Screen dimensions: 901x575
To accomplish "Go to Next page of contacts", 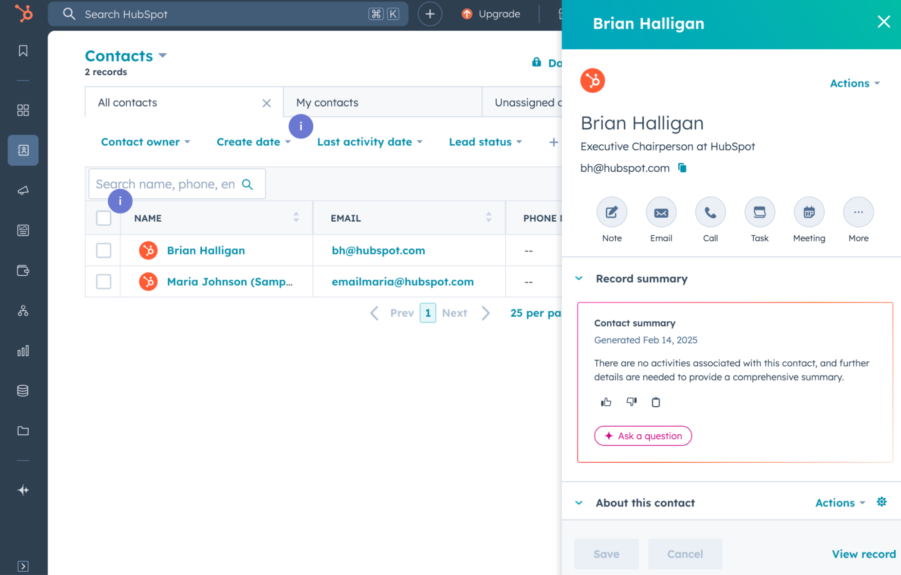I will (466, 313).
